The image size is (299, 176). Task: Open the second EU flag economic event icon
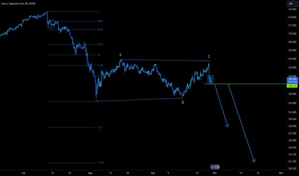point(215,167)
